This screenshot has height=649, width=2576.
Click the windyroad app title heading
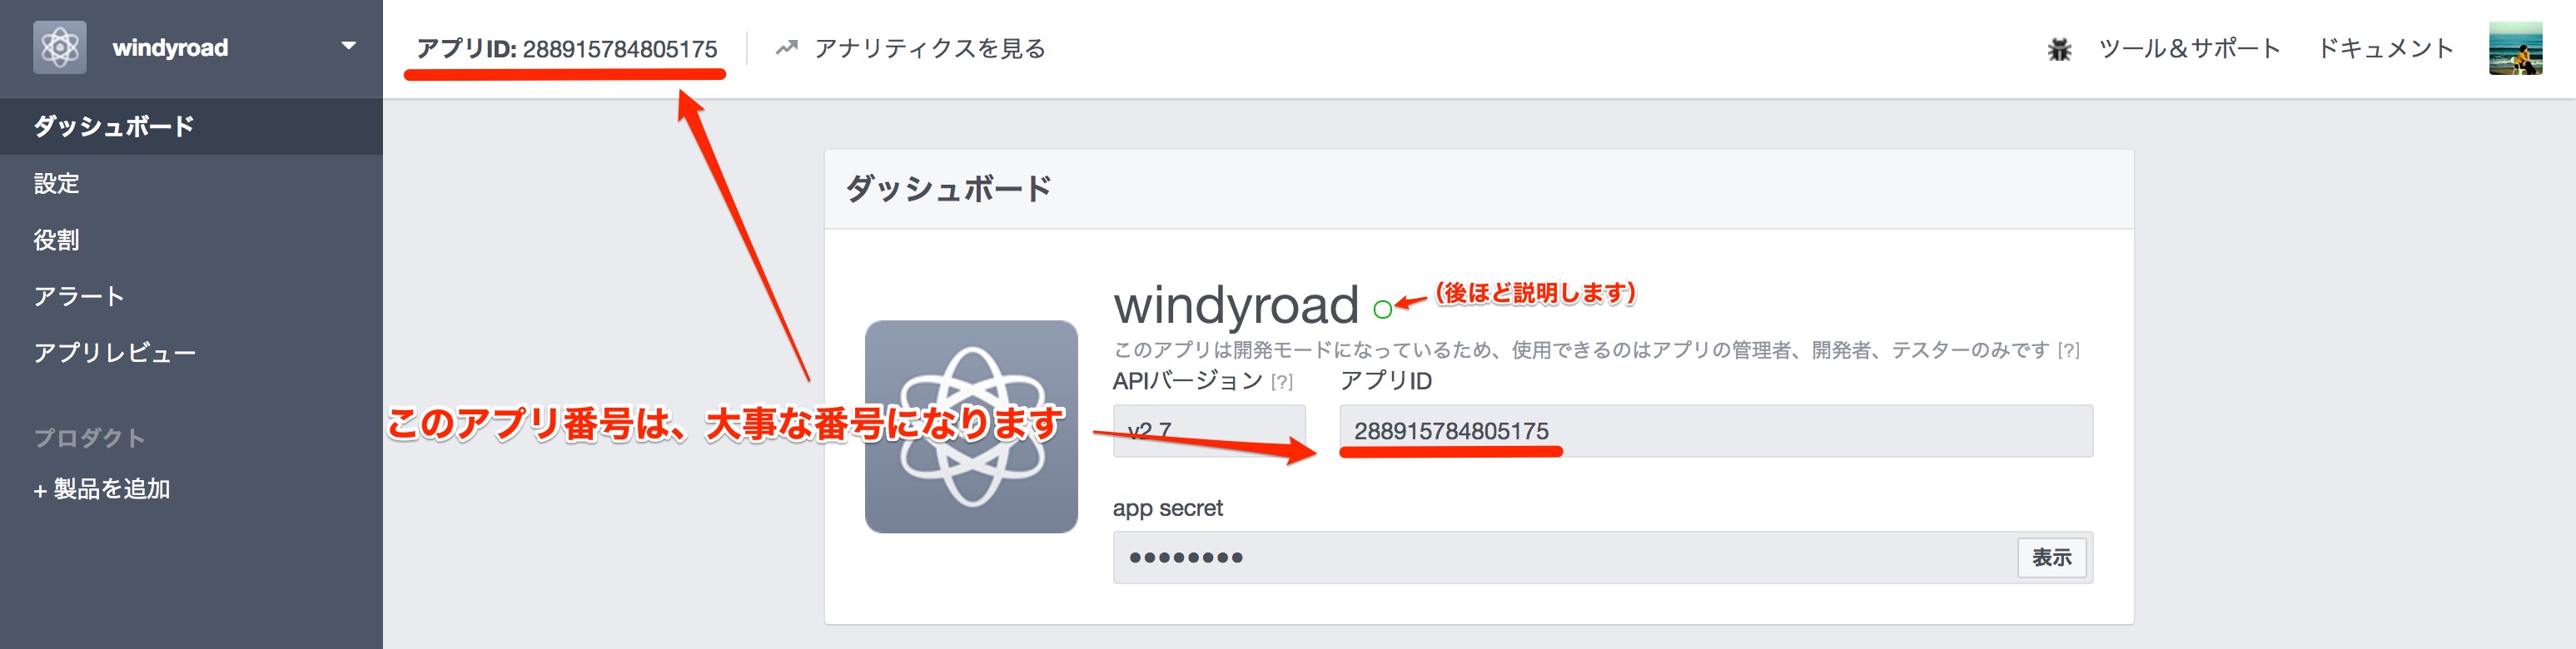[x=1236, y=305]
